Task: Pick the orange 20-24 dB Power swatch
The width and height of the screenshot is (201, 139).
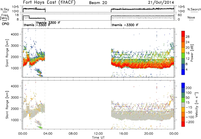Action: tap(183, 45)
